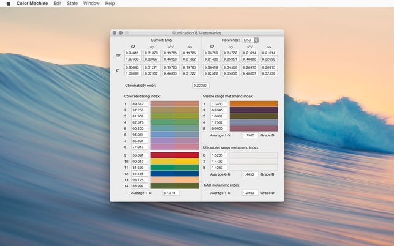Click the reference XZ field 0.96719
Screen dimensions: 394x246
click(x=212, y=53)
